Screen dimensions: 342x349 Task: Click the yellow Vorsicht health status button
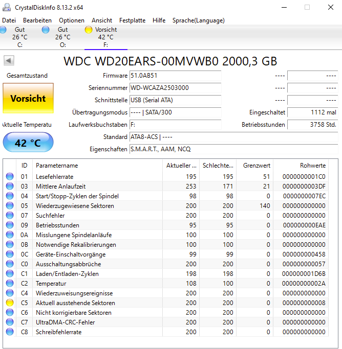click(x=28, y=98)
